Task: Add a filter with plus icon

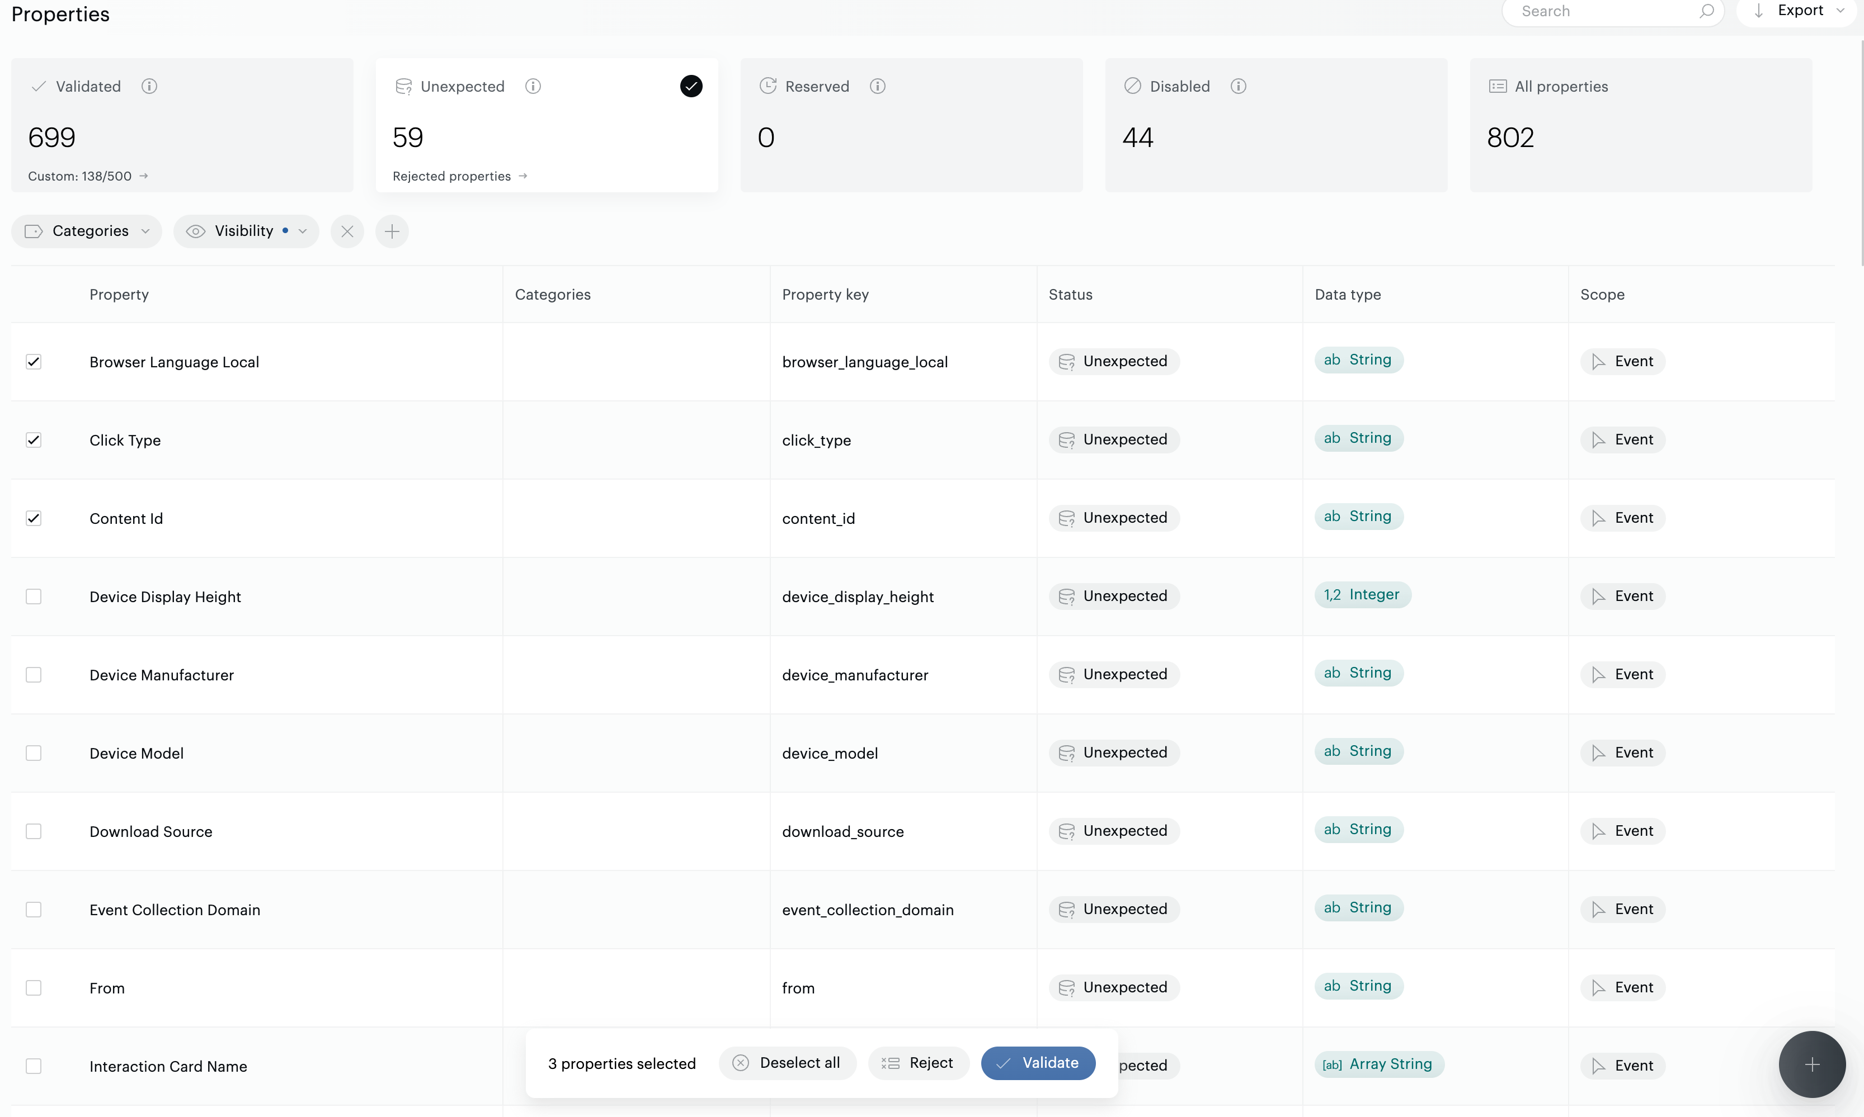Action: point(392,231)
